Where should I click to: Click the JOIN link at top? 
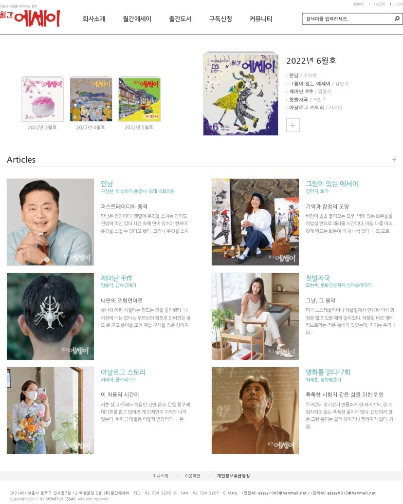tap(399, 4)
